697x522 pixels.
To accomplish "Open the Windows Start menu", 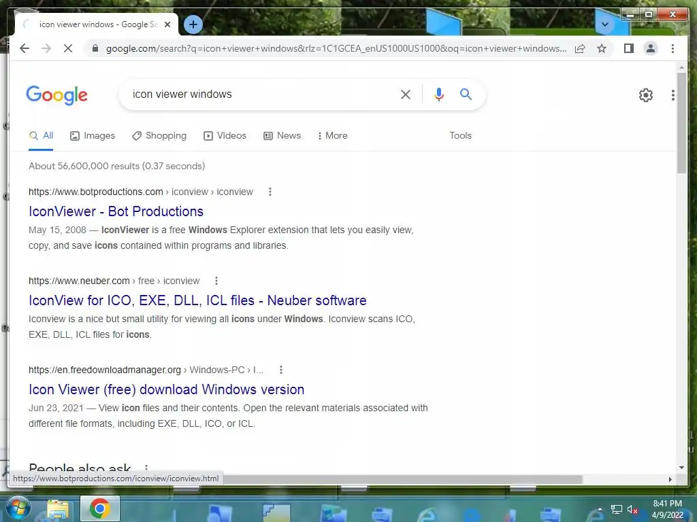I will click(x=18, y=508).
